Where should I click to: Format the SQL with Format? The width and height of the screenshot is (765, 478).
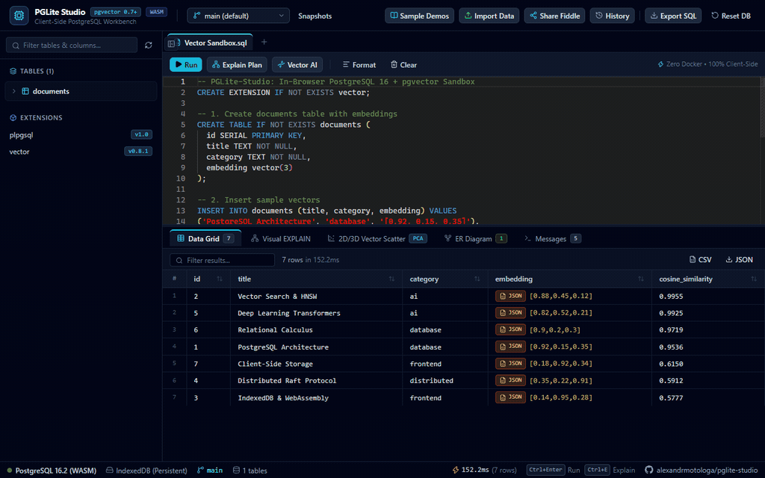tap(359, 64)
